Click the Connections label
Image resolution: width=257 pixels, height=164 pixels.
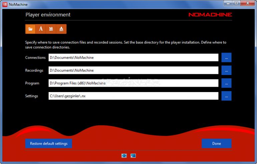35,58
